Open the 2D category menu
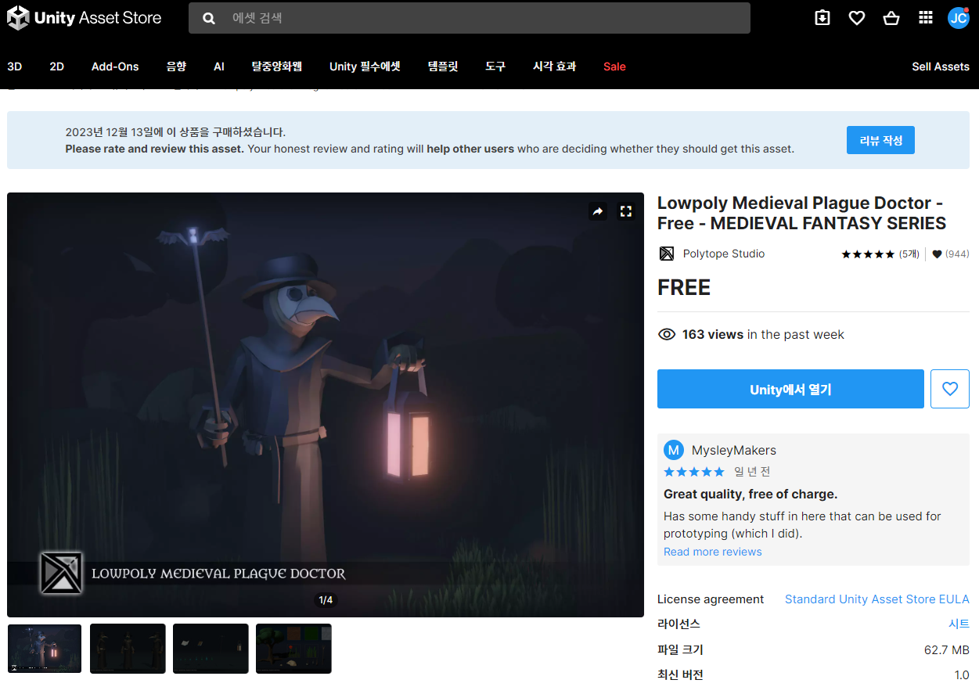 [56, 67]
